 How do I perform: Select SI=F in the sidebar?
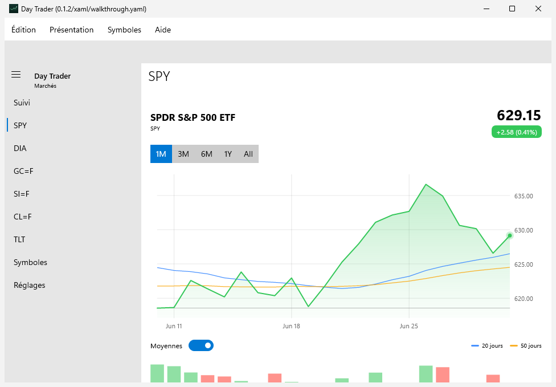[73, 194]
